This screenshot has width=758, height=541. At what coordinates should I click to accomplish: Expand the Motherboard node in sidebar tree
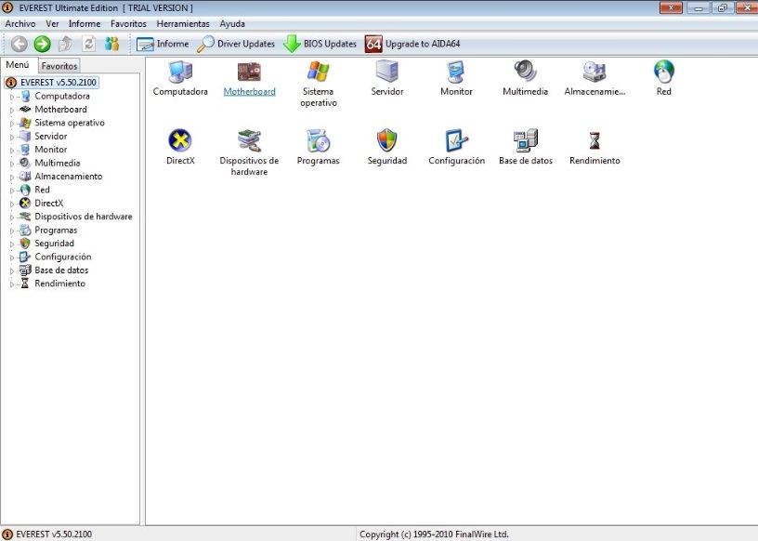13,110
